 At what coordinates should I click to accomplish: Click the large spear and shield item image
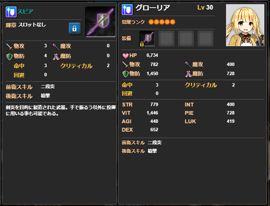coord(100,22)
